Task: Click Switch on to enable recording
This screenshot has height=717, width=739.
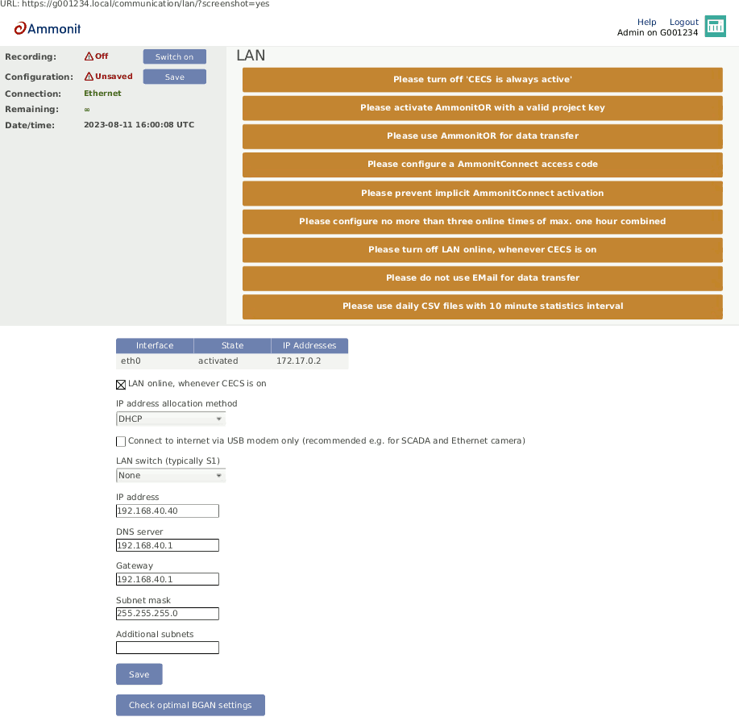Action: click(174, 56)
